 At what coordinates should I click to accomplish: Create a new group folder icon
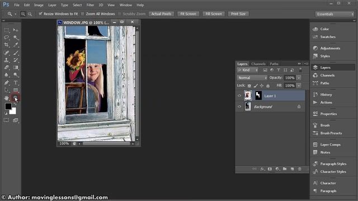click(285, 169)
